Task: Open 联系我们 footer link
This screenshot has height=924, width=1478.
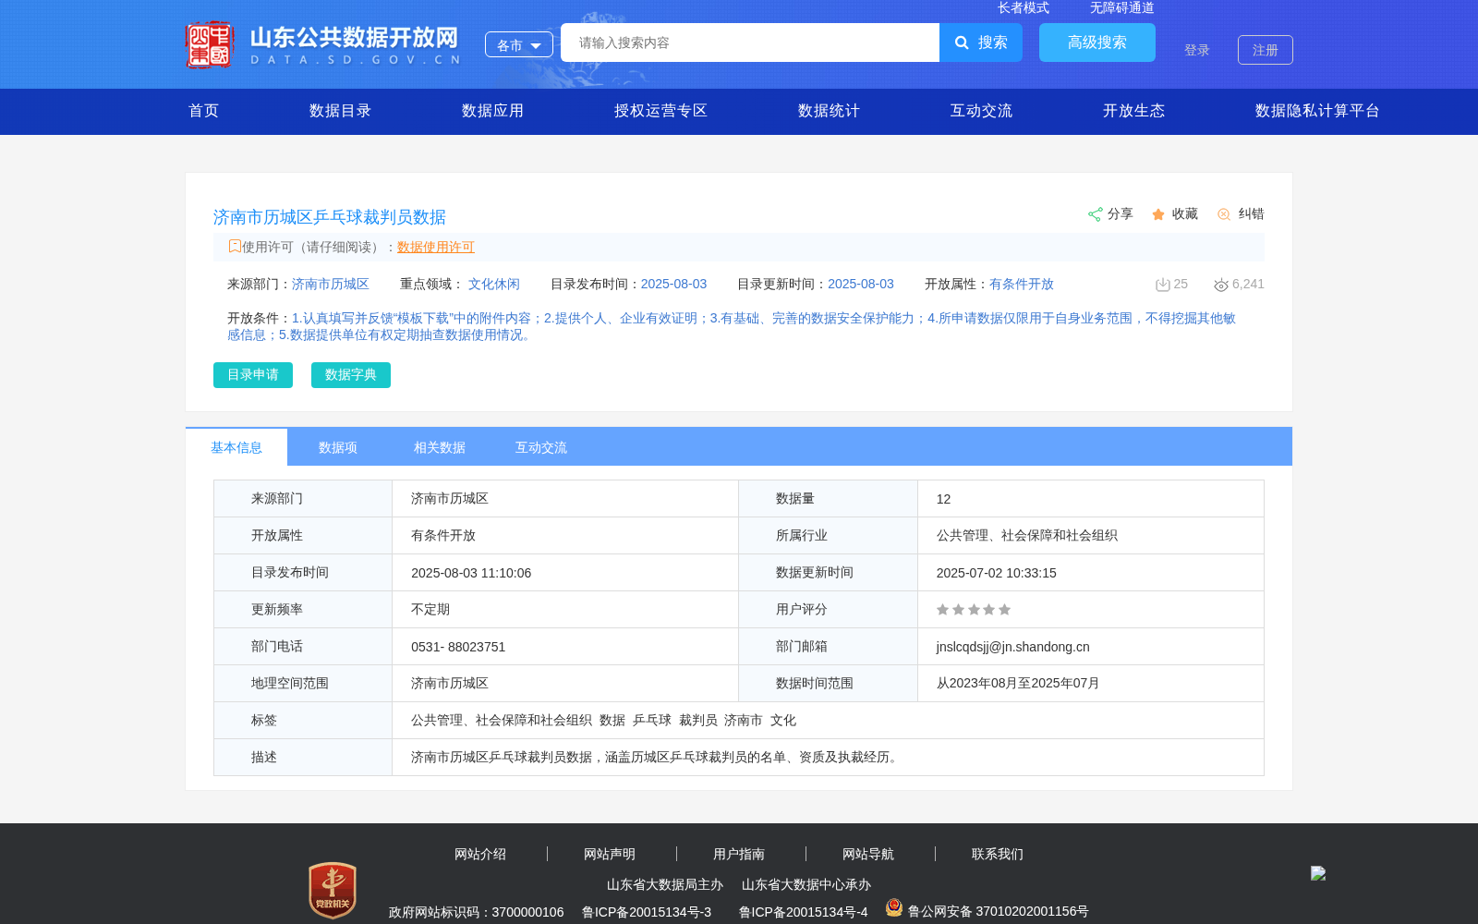Action: 998,855
